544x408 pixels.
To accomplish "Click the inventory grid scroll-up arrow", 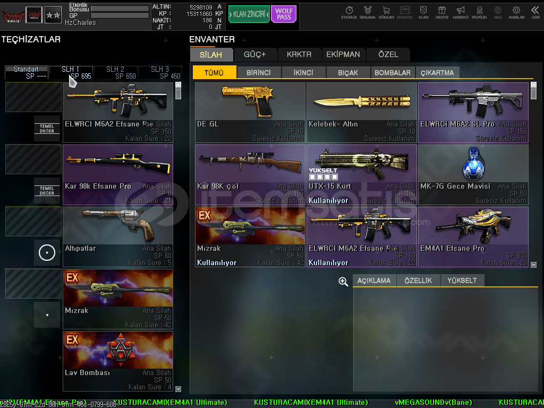I will [533, 84].
